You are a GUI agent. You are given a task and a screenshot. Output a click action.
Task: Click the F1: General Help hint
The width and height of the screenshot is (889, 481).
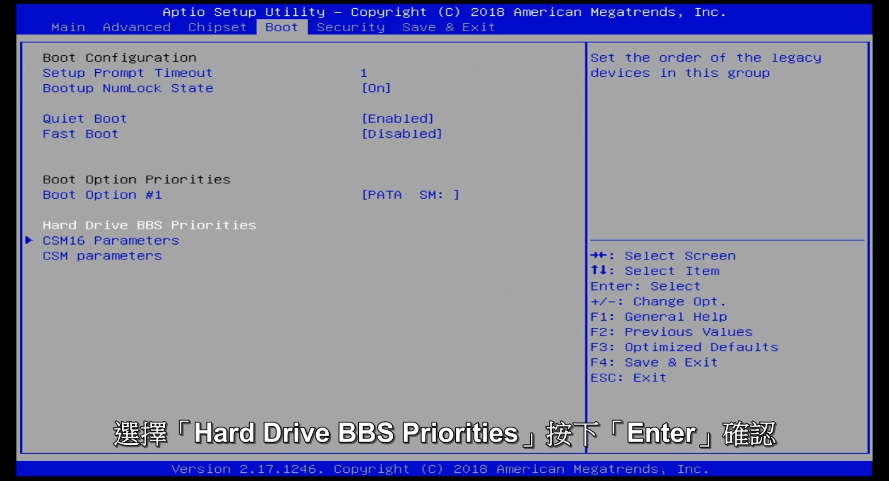pyautogui.click(x=659, y=317)
